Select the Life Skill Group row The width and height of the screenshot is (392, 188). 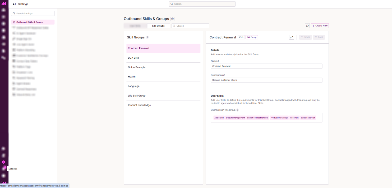click(x=163, y=96)
